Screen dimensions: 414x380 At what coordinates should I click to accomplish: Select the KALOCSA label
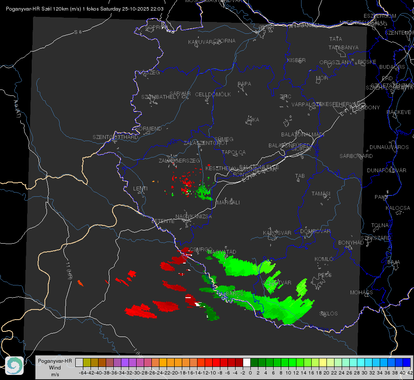pyautogui.click(x=398, y=208)
